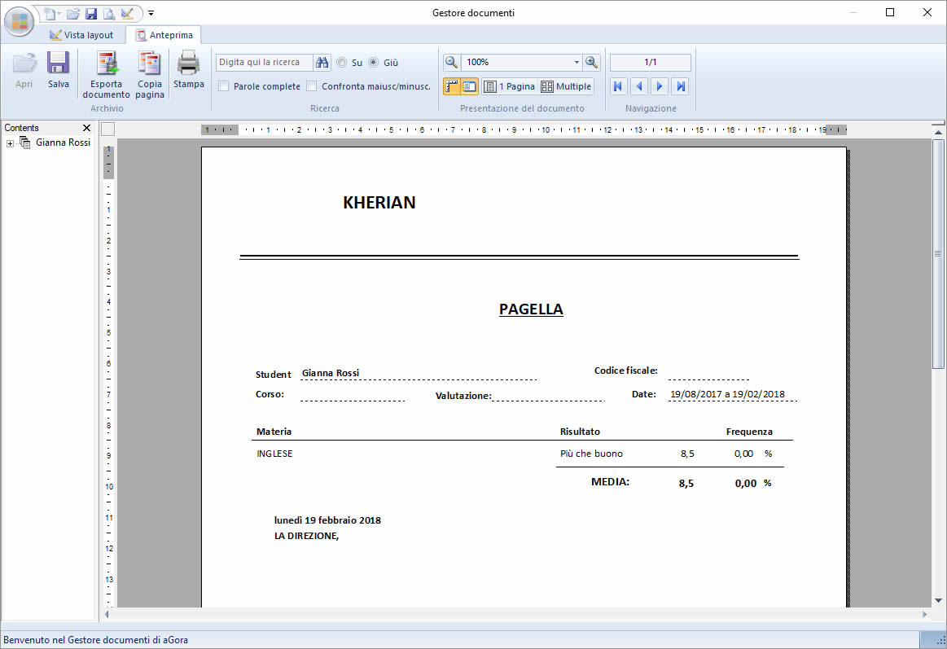Go to the next page
The width and height of the screenshot is (947, 649).
pyautogui.click(x=660, y=86)
